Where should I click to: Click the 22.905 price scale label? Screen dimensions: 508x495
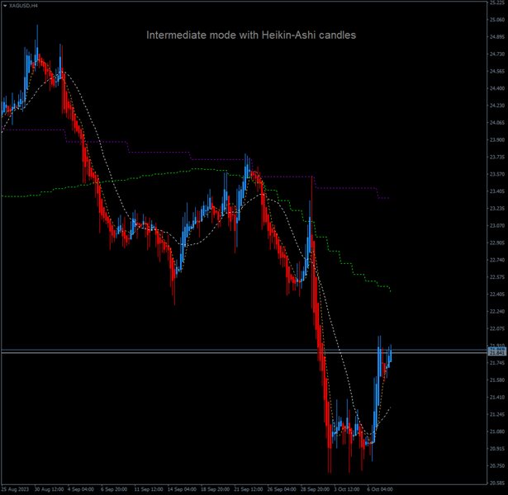[x=497, y=243]
